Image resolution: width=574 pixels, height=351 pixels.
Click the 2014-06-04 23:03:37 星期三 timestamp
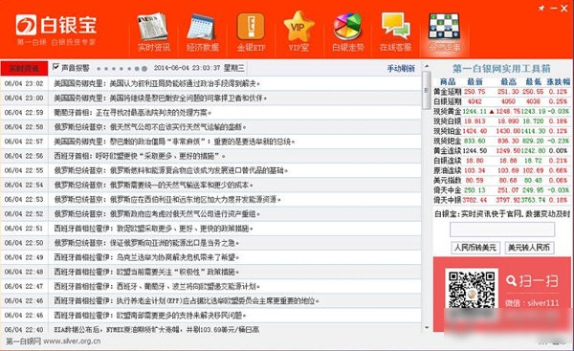click(x=199, y=68)
